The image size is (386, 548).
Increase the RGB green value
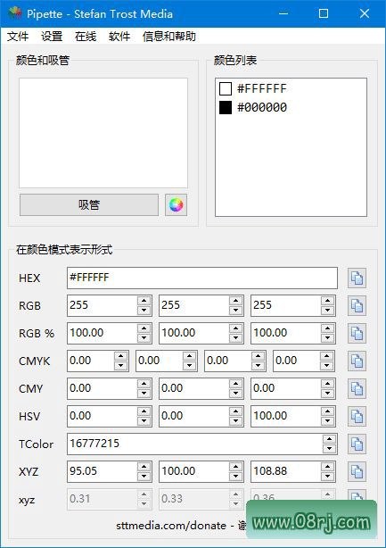coord(236,301)
